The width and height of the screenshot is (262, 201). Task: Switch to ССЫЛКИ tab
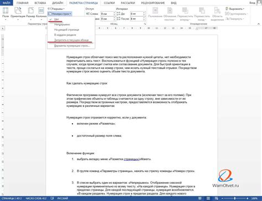click(x=109, y=3)
